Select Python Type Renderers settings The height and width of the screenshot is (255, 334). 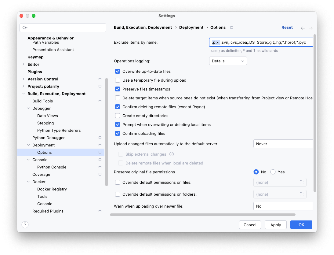[x=59, y=130]
